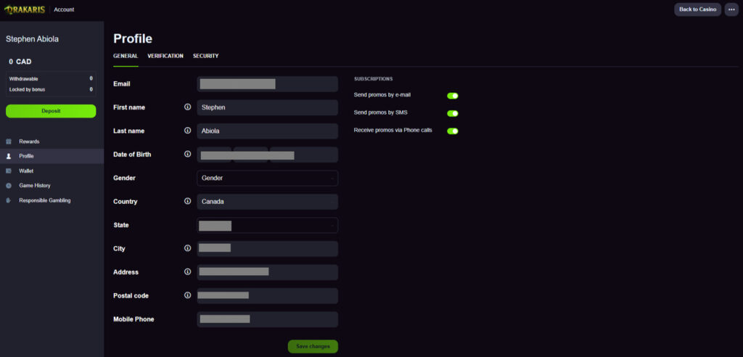Image resolution: width=743 pixels, height=357 pixels.
Task: Click the green Deposit button
Action: pyautogui.click(x=51, y=111)
